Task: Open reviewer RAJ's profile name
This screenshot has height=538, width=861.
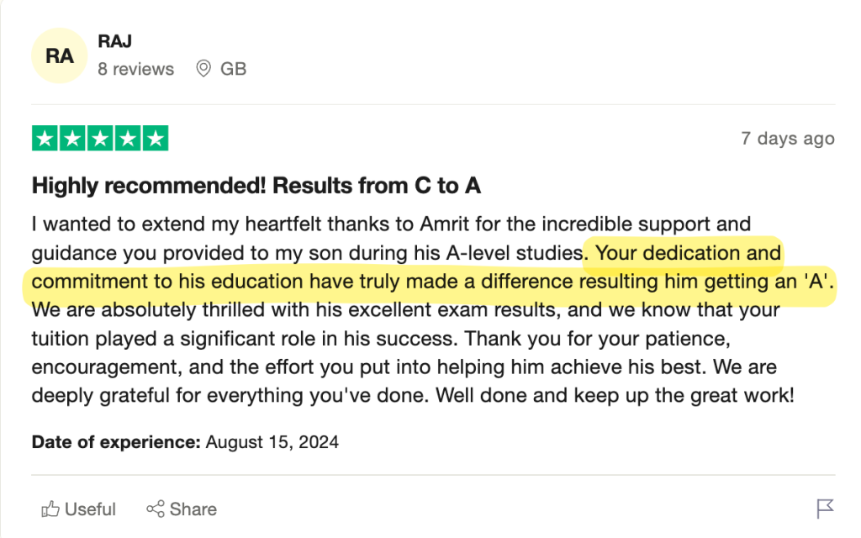Action: pyautogui.click(x=114, y=41)
